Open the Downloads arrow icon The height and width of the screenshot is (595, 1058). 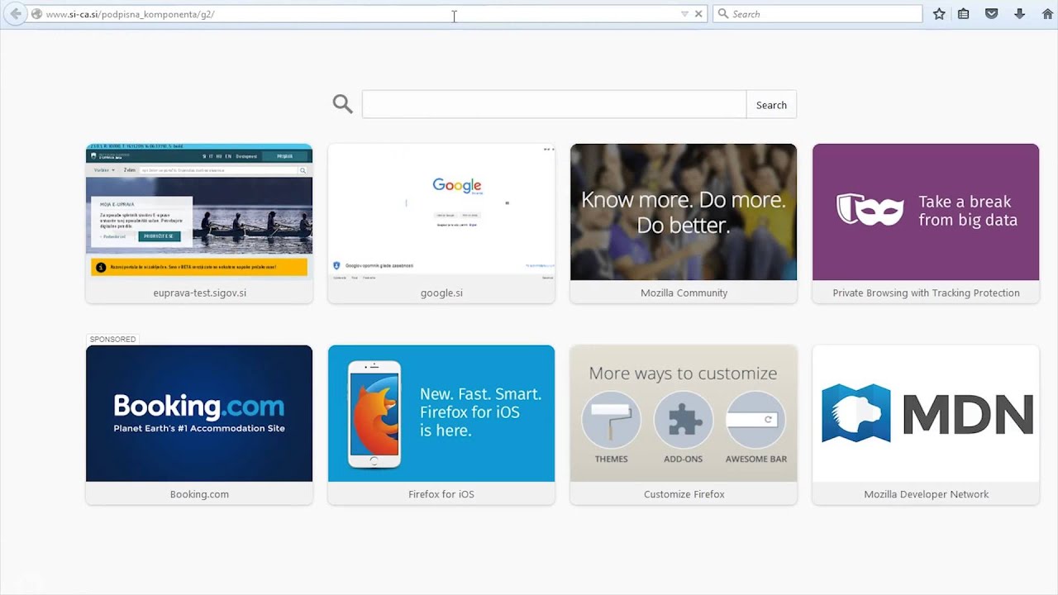[x=1019, y=14]
